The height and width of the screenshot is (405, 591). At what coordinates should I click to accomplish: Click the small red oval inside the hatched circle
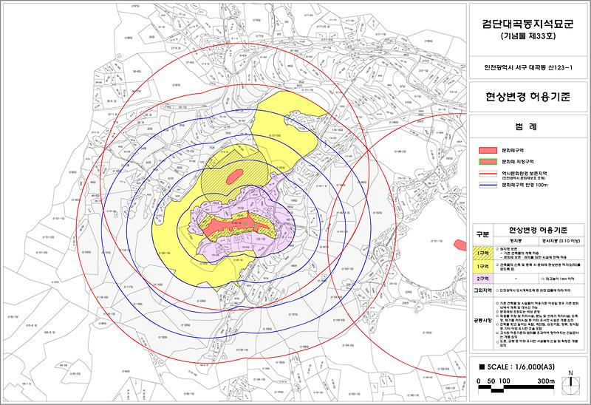click(234, 177)
